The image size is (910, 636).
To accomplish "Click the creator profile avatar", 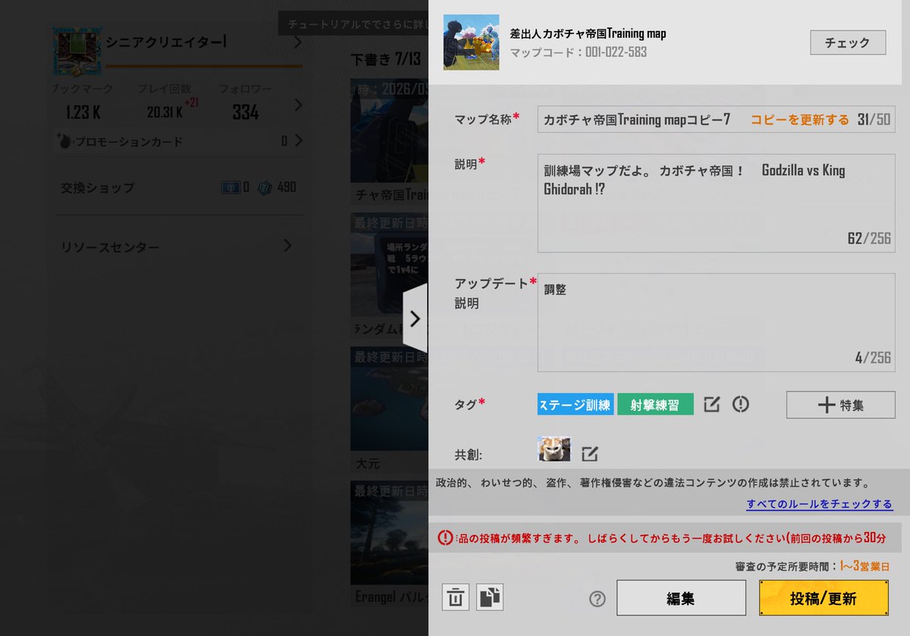I will pos(77,51).
